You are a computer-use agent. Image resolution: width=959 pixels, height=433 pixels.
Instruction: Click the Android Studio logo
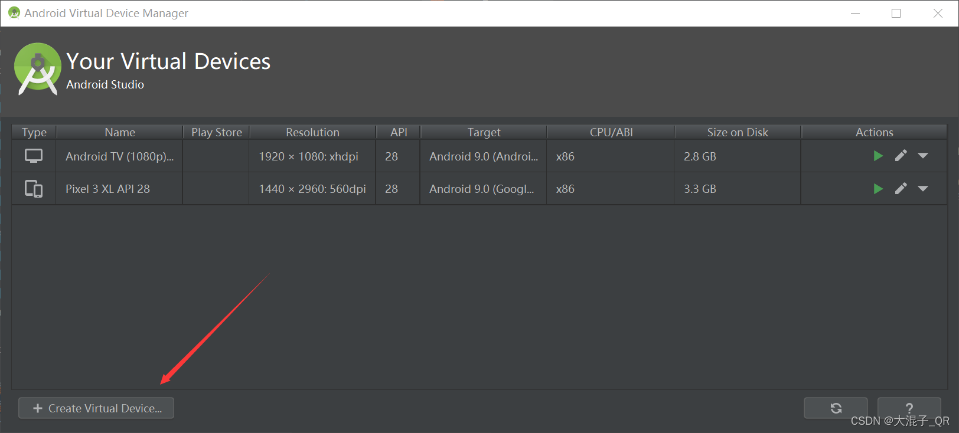tap(38, 69)
